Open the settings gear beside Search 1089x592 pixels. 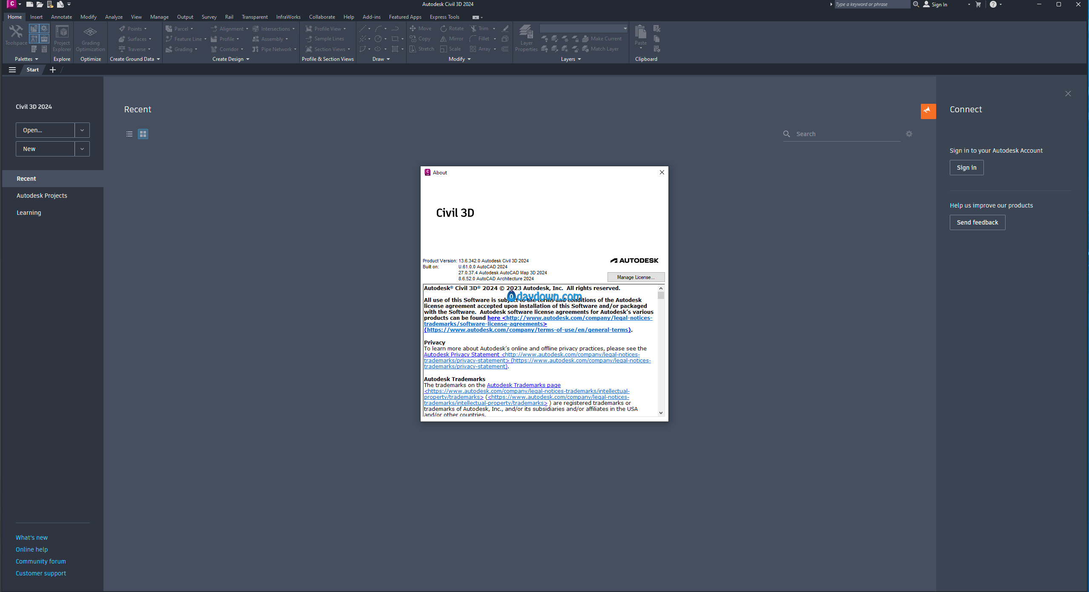tap(909, 134)
